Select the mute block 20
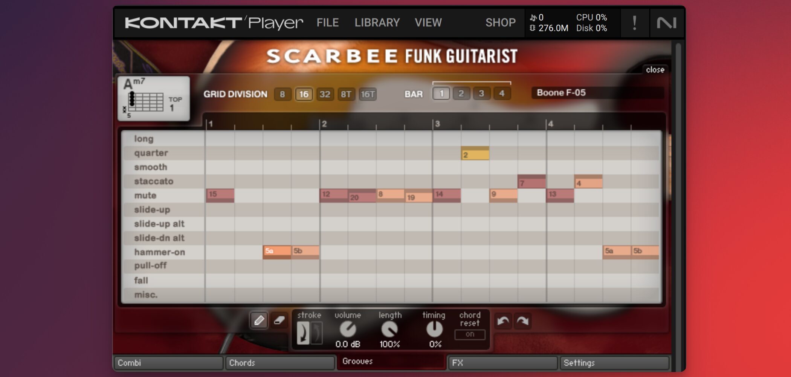This screenshot has height=377, width=791. (362, 196)
